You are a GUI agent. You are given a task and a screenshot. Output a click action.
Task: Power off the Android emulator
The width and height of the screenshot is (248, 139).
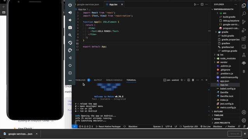coord(70,5)
